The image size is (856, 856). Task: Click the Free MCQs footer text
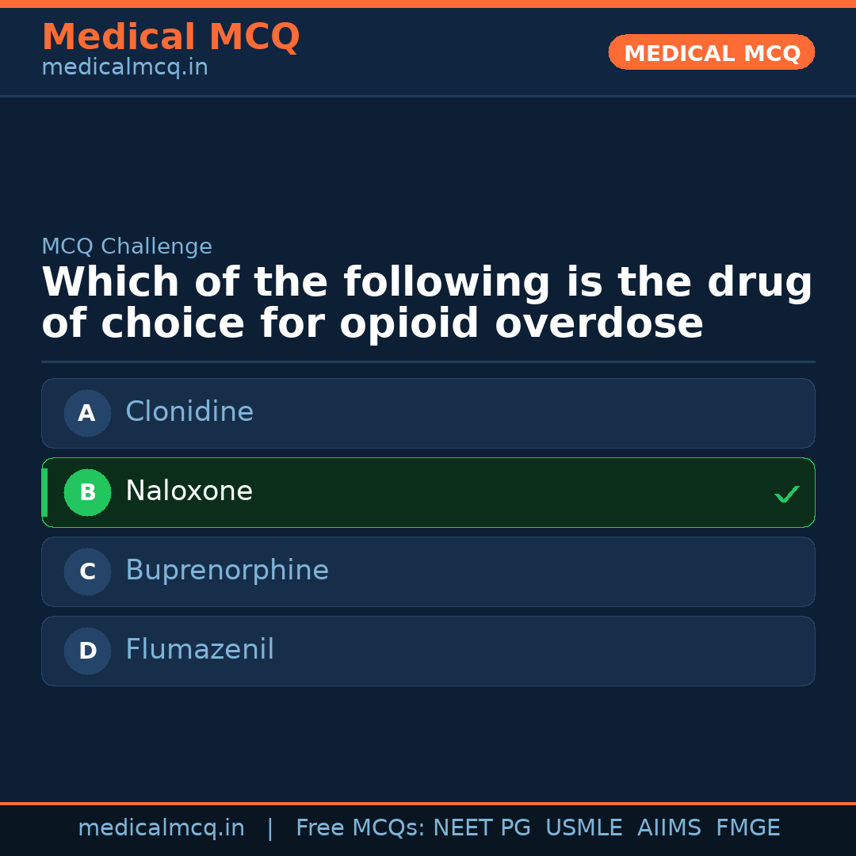360,828
